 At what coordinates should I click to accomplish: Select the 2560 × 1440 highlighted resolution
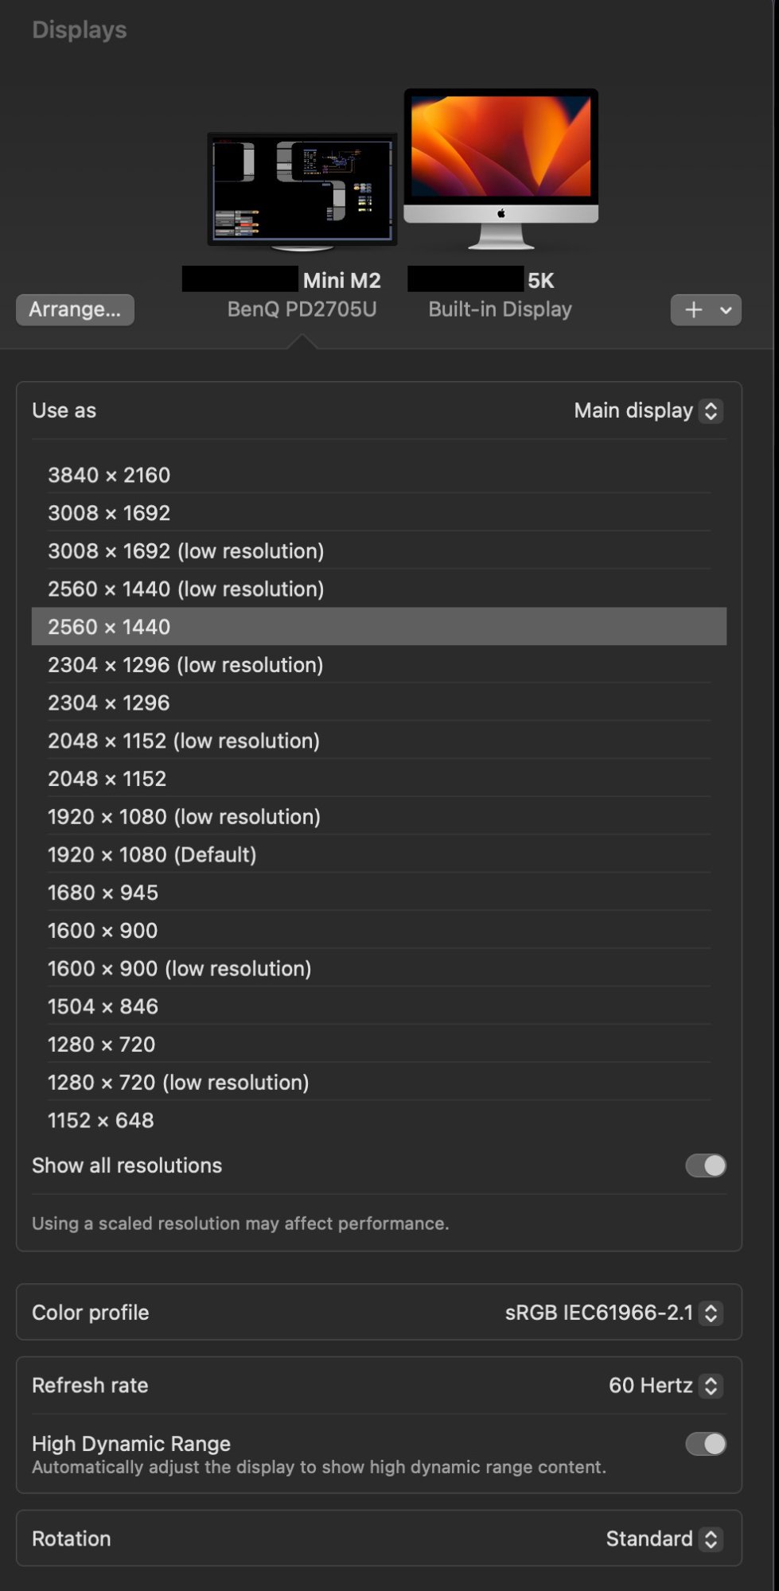(x=379, y=626)
